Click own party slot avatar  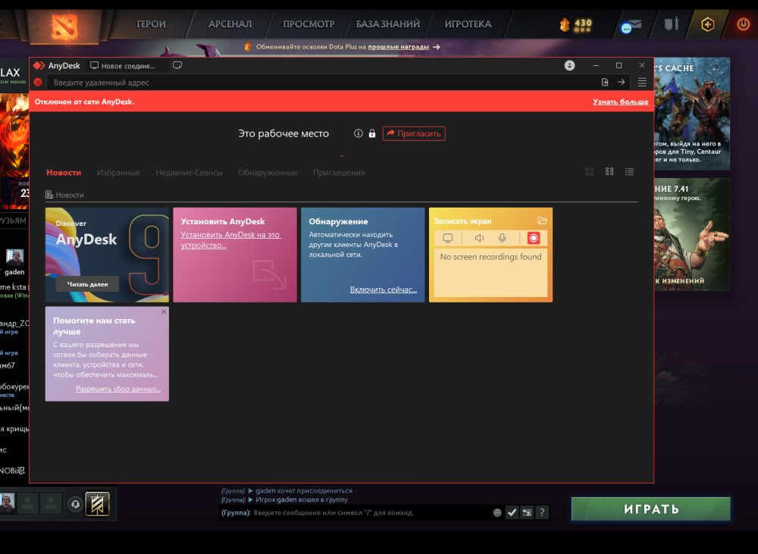pos(8,503)
